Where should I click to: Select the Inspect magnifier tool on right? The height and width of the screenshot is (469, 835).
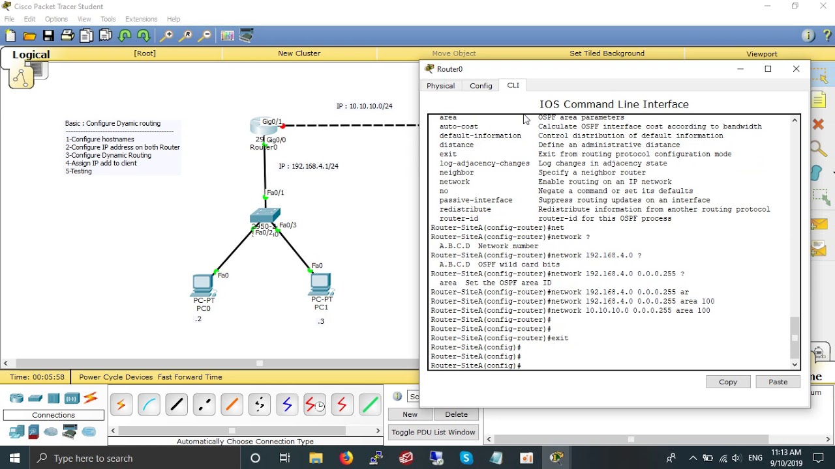(819, 149)
